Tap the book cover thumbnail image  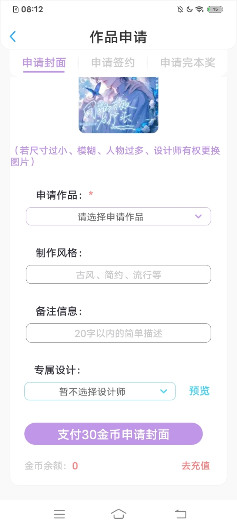tap(118, 105)
